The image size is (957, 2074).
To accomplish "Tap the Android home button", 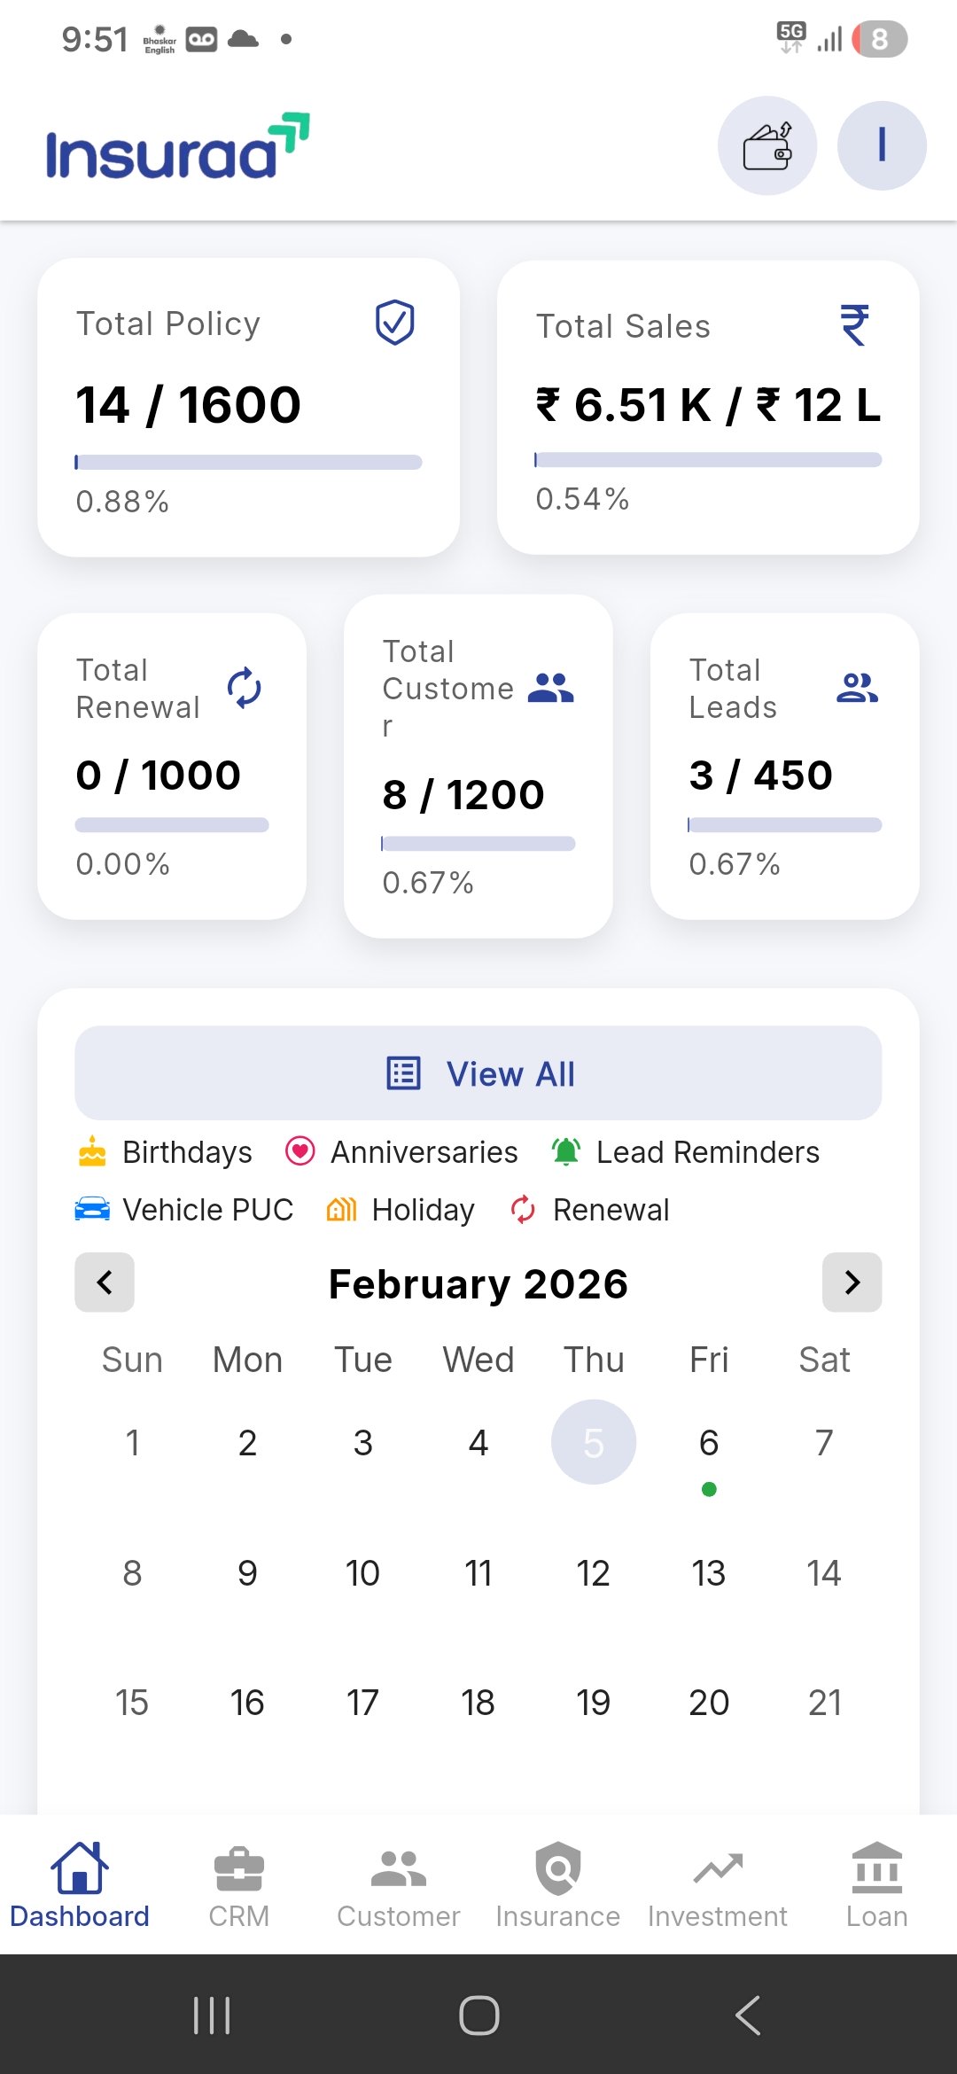I will (x=478, y=2015).
